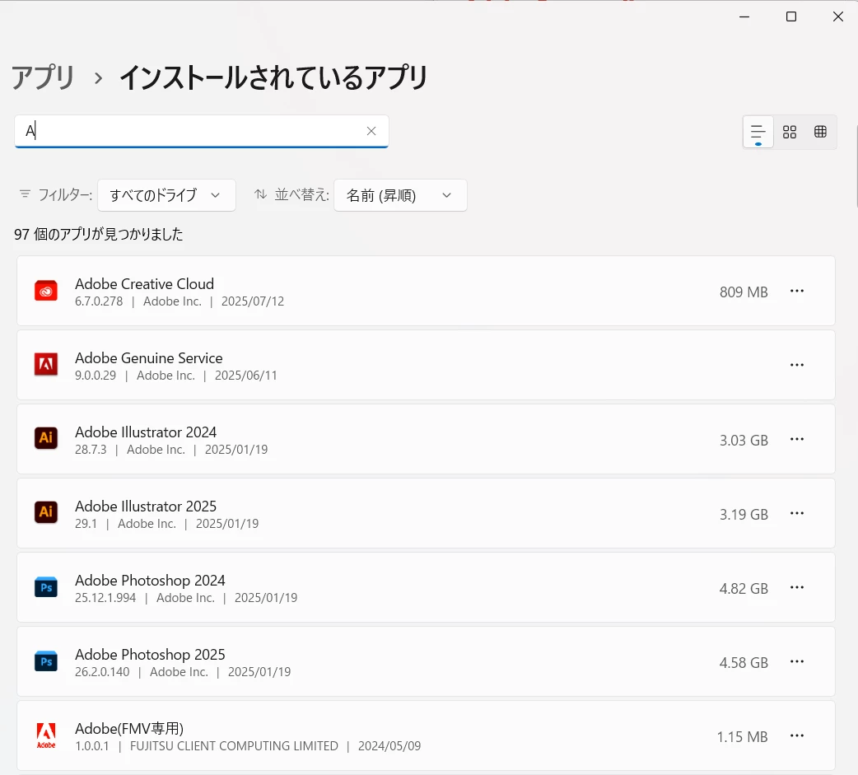858x775 pixels.
Task: Open the 名前 (昇順) sort dropdown
Action: click(x=400, y=195)
